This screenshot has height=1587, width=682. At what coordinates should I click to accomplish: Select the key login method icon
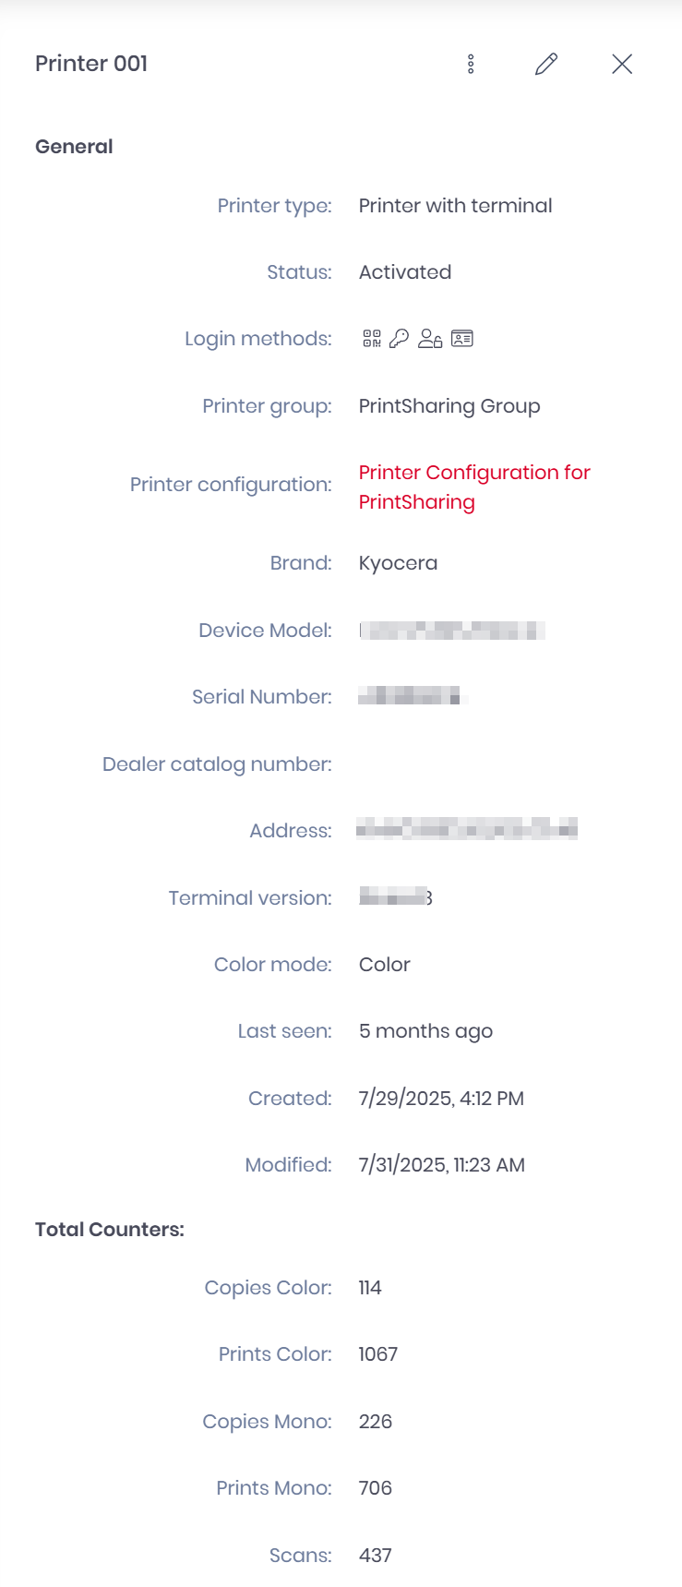[x=398, y=338]
